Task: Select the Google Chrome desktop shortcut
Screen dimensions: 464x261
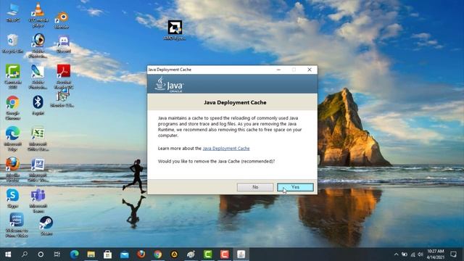Action: (13, 108)
